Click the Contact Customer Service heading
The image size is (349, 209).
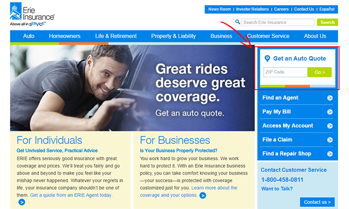click(294, 170)
